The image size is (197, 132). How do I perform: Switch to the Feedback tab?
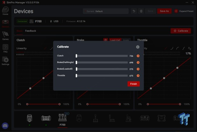[31, 31]
